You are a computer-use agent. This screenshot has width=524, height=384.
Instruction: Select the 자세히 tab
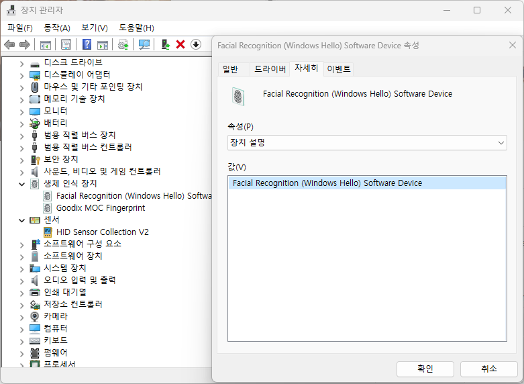coord(306,68)
